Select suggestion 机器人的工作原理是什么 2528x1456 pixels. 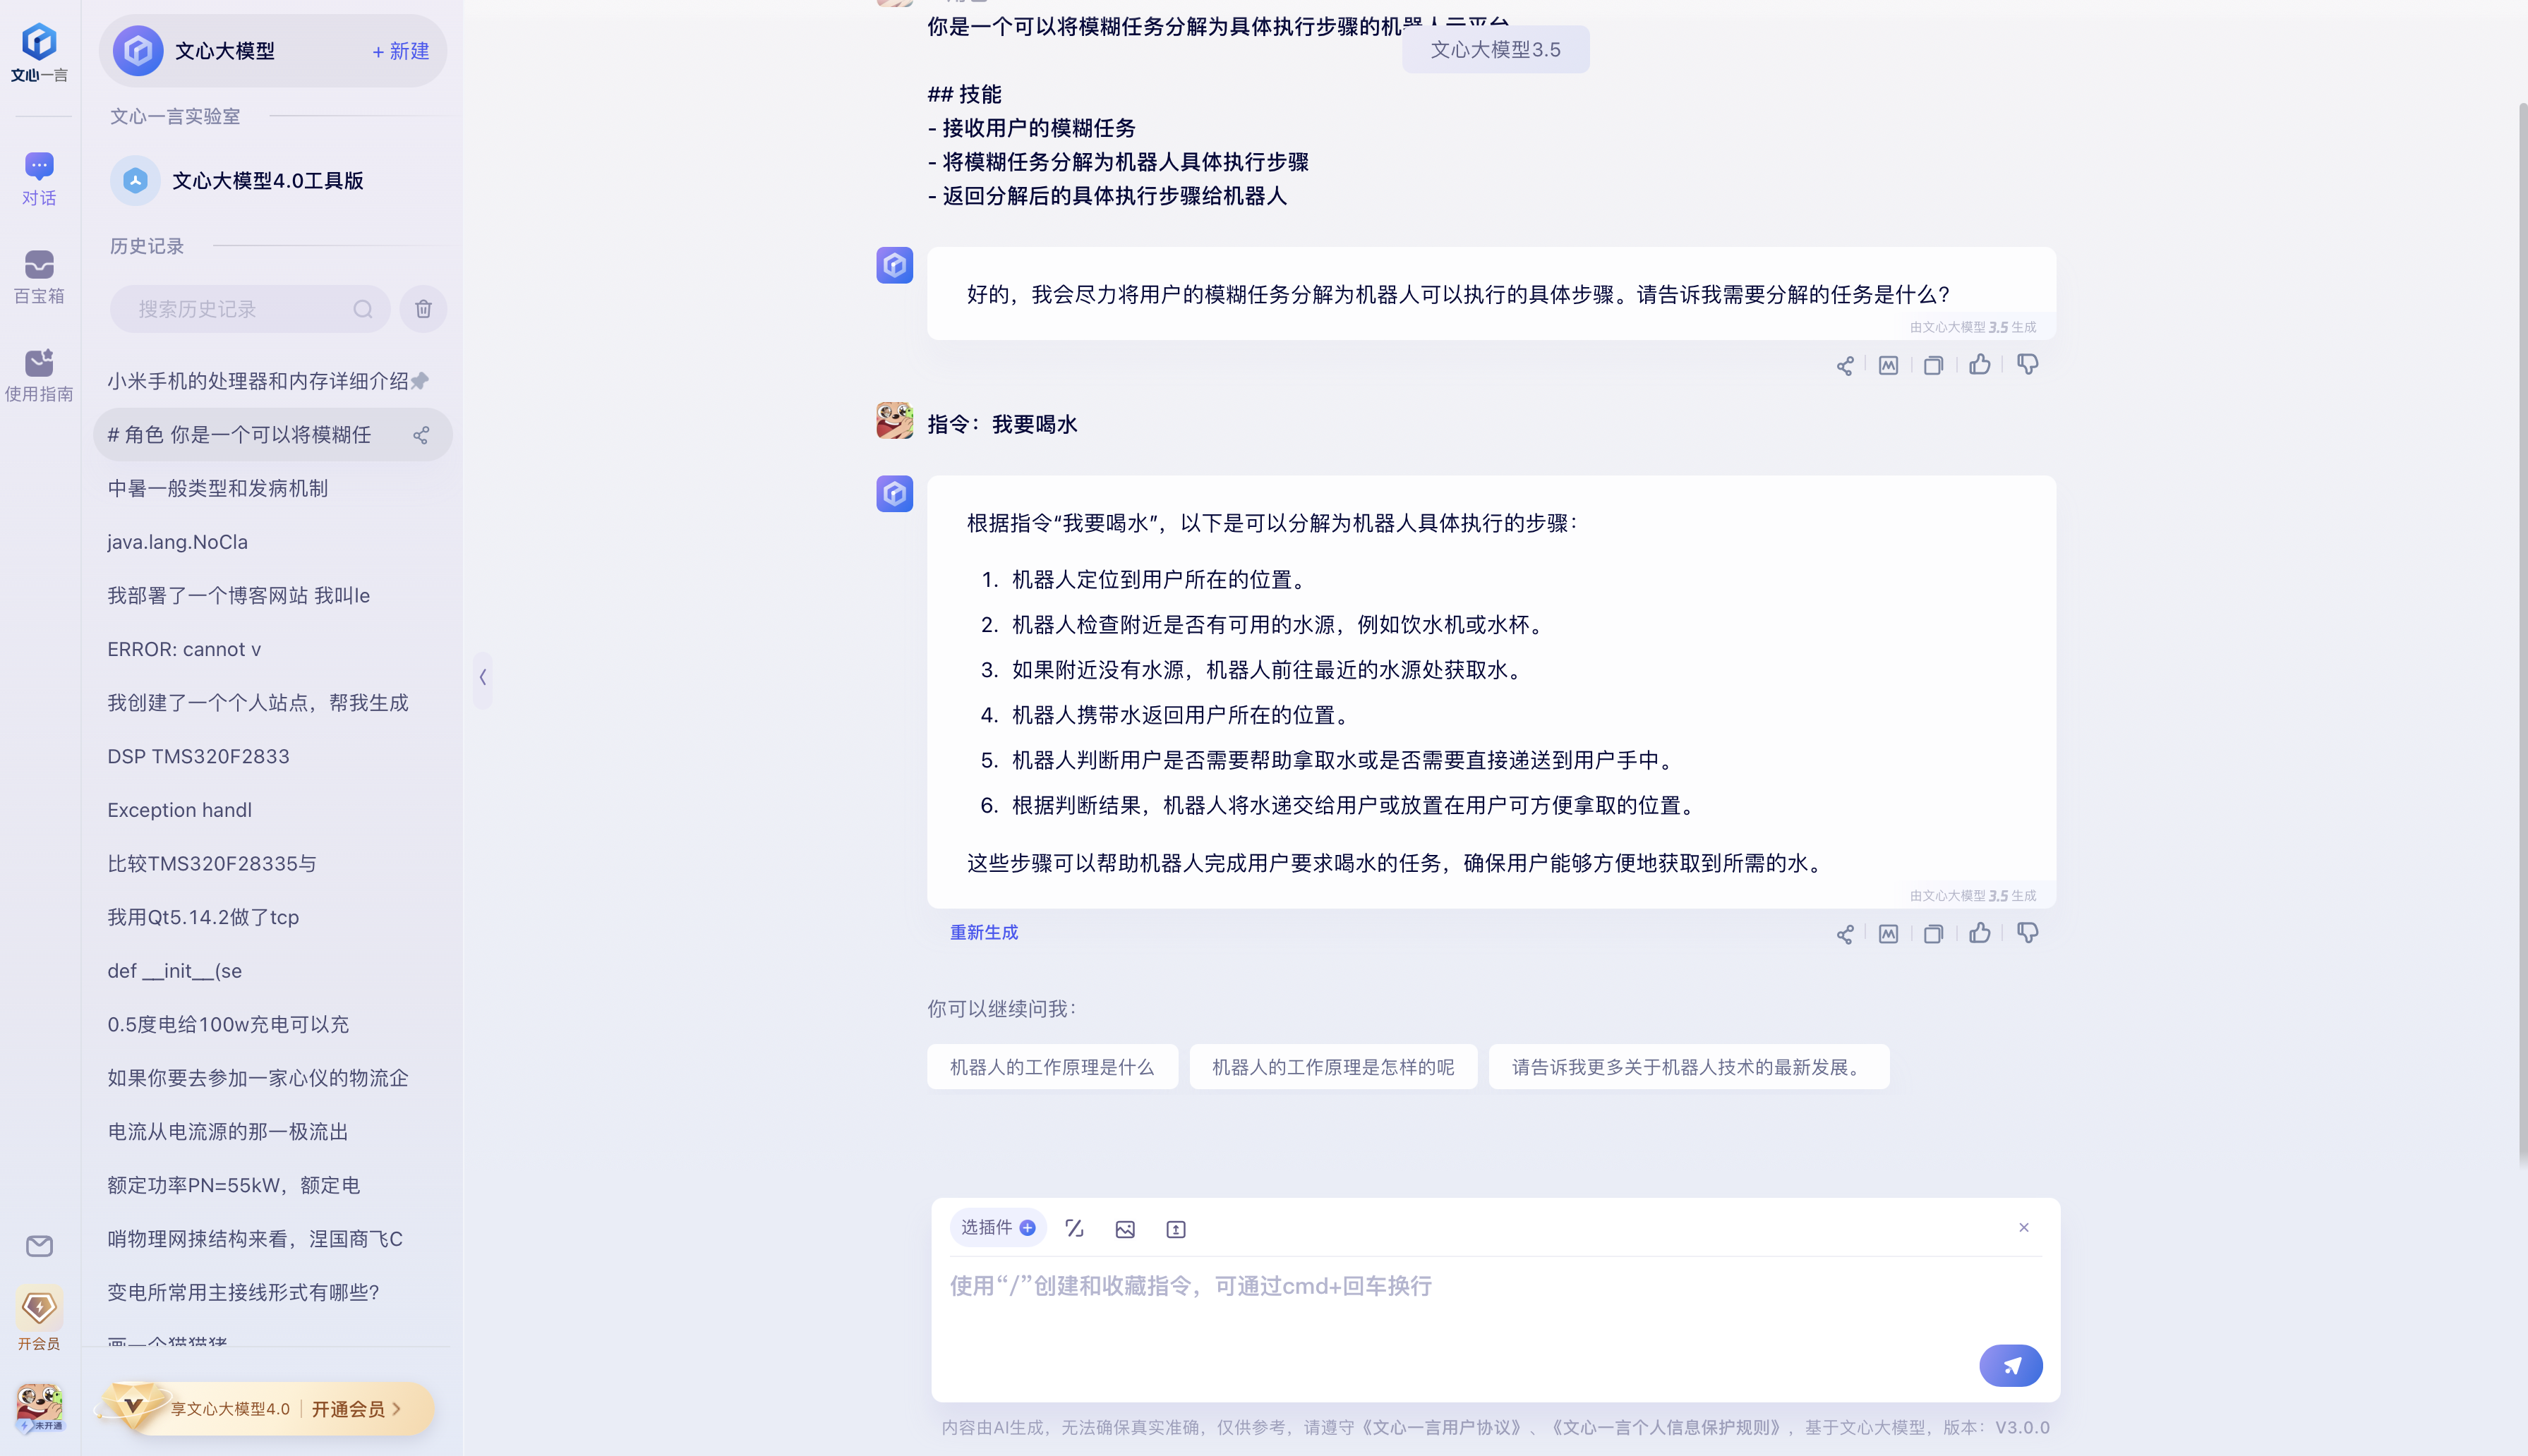tap(1052, 1067)
